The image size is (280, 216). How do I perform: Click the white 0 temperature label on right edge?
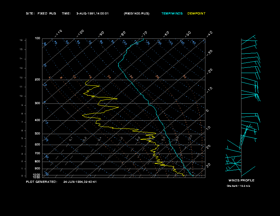coord(207,111)
